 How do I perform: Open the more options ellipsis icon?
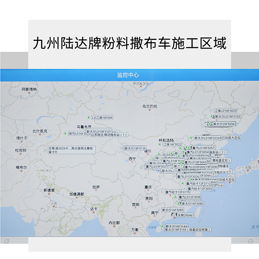[x=250, y=241]
